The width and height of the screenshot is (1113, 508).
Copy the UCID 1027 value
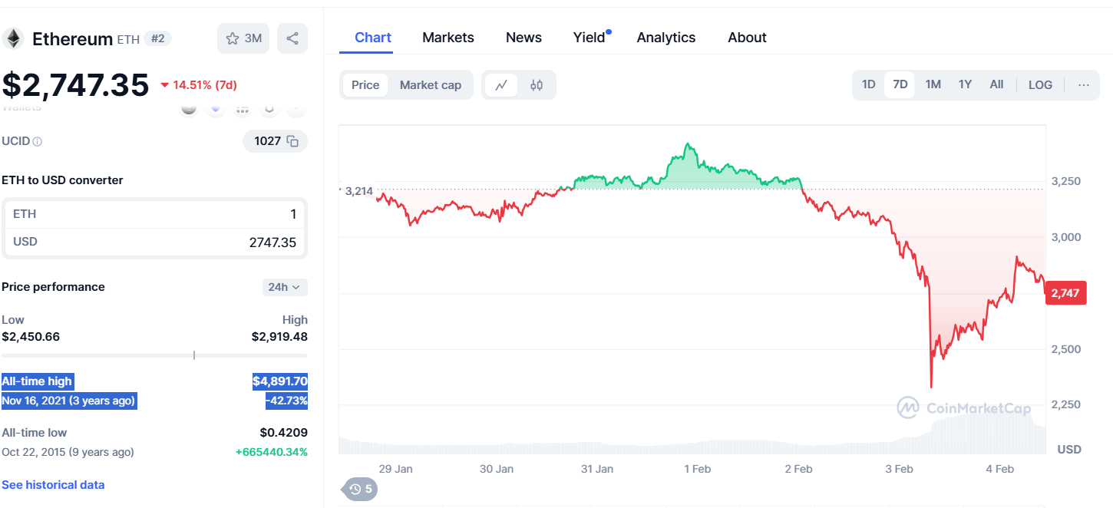click(x=292, y=141)
